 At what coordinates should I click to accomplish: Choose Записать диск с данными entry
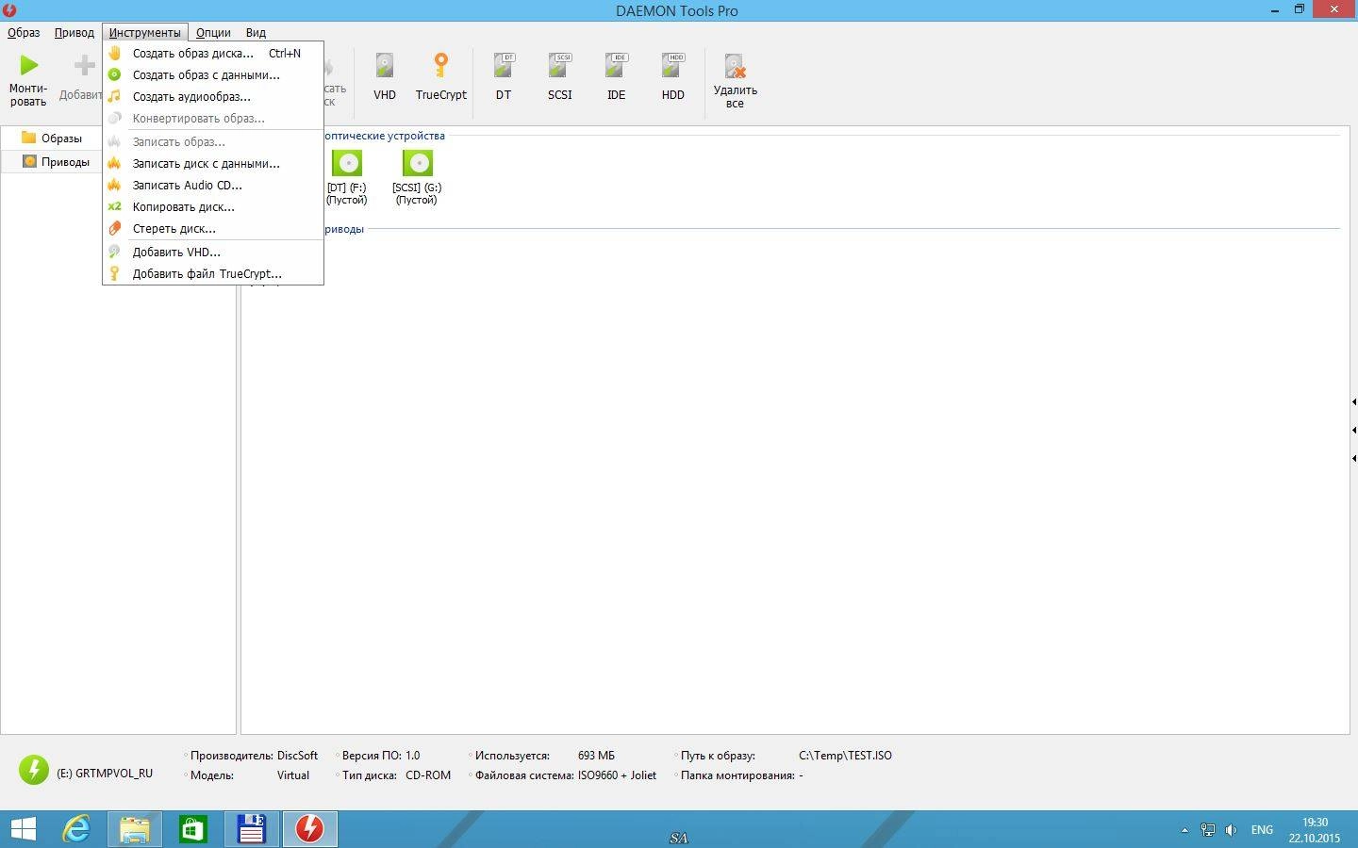click(x=213, y=164)
